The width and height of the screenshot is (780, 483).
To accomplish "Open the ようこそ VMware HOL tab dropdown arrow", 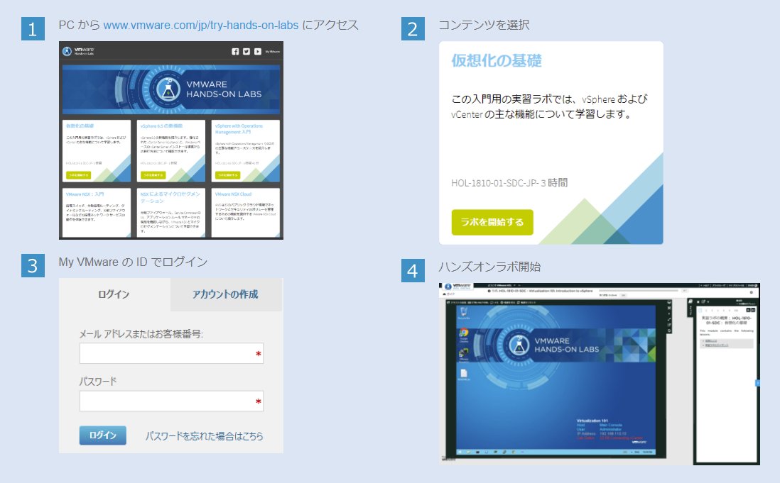I will click(x=514, y=285).
